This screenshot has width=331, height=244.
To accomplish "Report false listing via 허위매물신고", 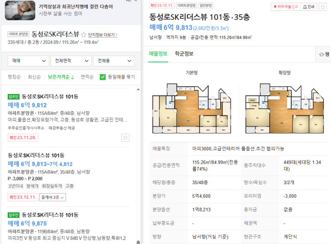I will [x=286, y=7].
